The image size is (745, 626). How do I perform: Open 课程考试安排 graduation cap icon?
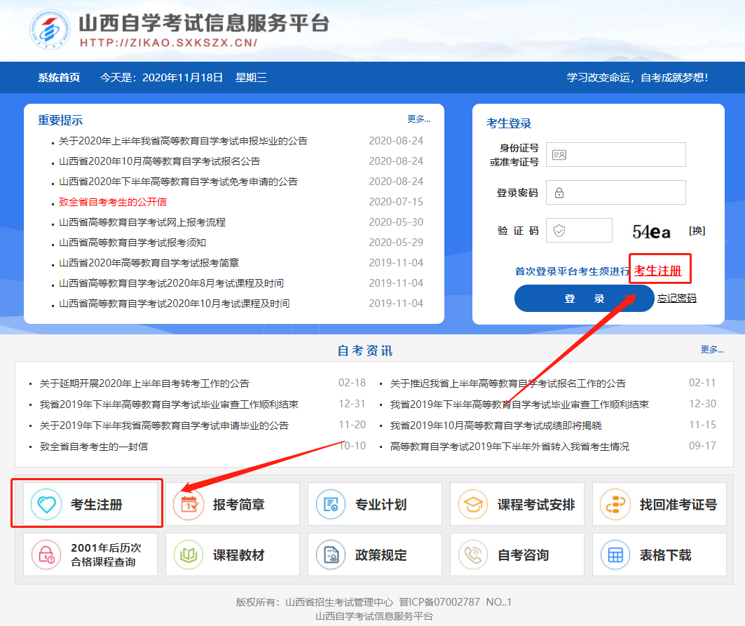click(x=474, y=503)
